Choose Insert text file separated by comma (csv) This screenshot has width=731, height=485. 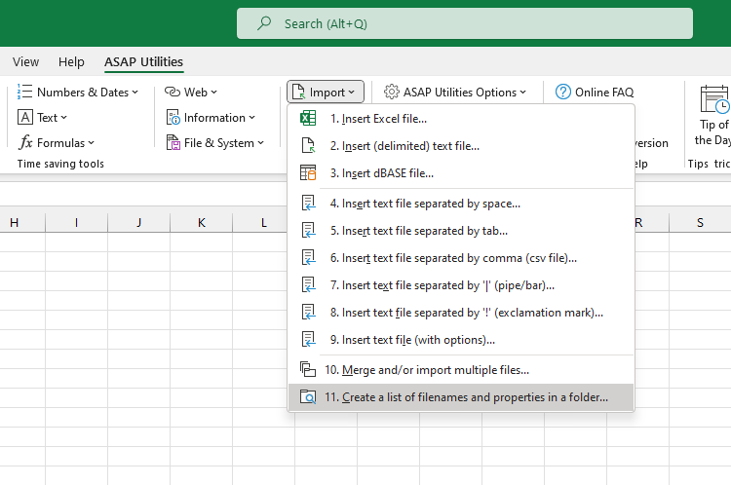point(461,258)
